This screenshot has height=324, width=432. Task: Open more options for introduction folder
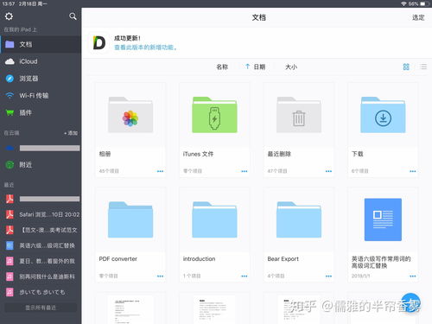click(x=245, y=276)
